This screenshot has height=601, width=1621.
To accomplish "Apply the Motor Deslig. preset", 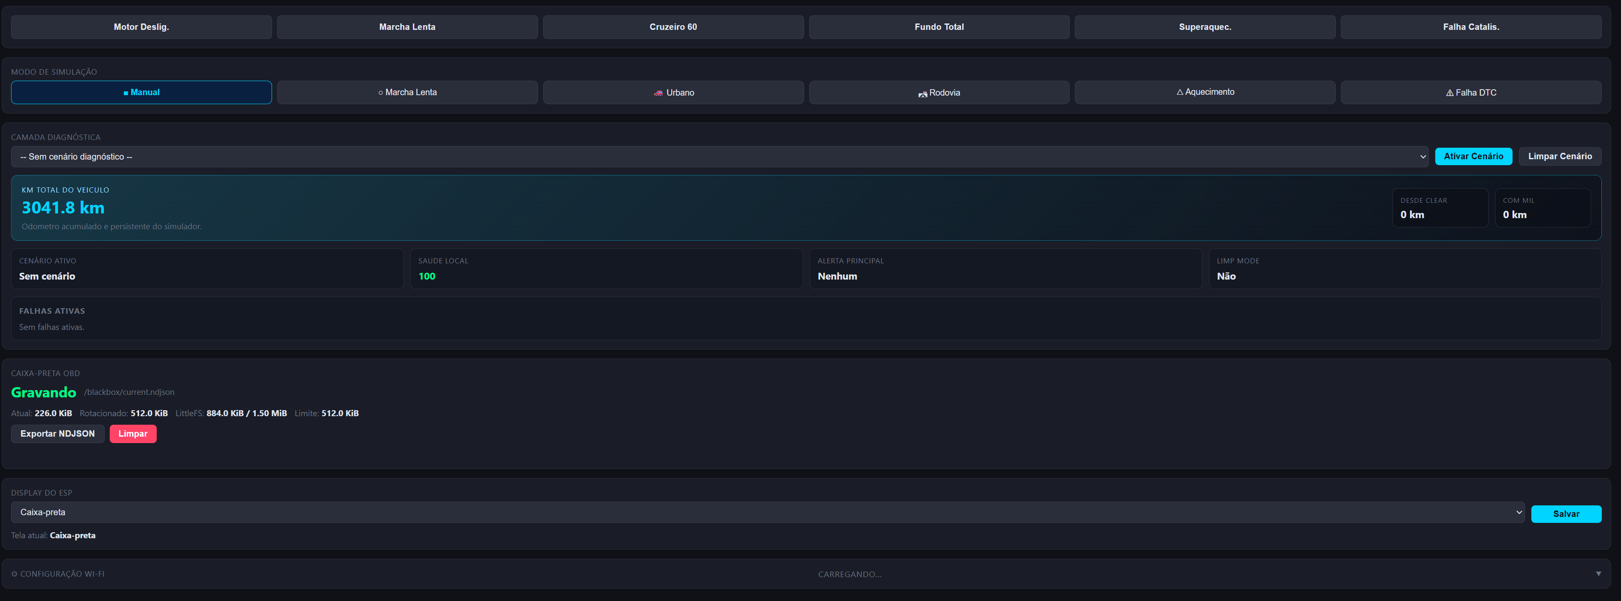I will (x=141, y=27).
